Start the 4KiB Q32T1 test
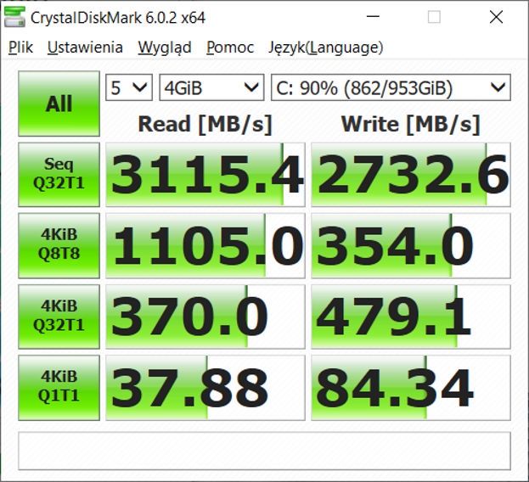The height and width of the screenshot is (482, 529). pyautogui.click(x=59, y=317)
